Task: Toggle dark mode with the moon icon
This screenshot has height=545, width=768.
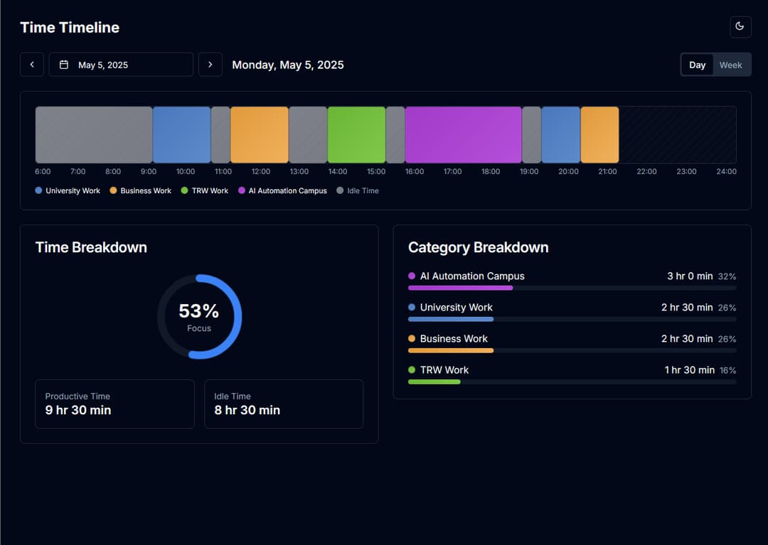Action: [740, 26]
